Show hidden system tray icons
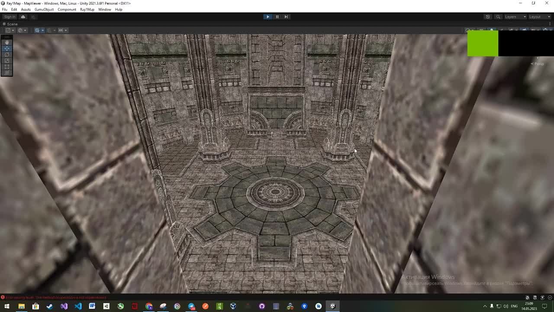The image size is (554, 312). (485, 306)
